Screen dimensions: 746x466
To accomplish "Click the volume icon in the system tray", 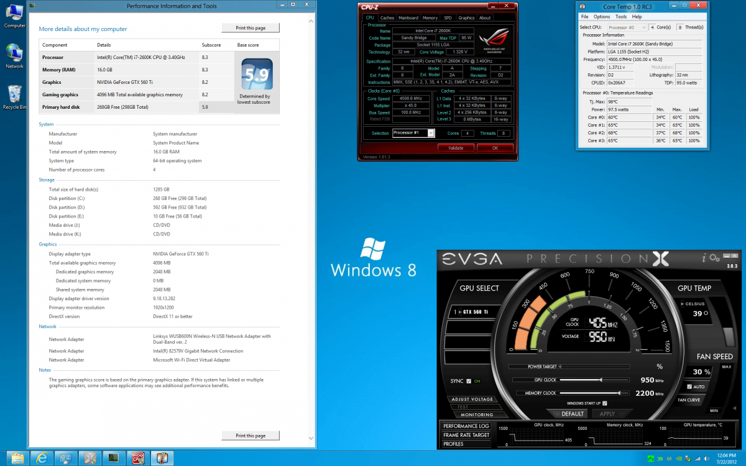I will click(x=707, y=459).
